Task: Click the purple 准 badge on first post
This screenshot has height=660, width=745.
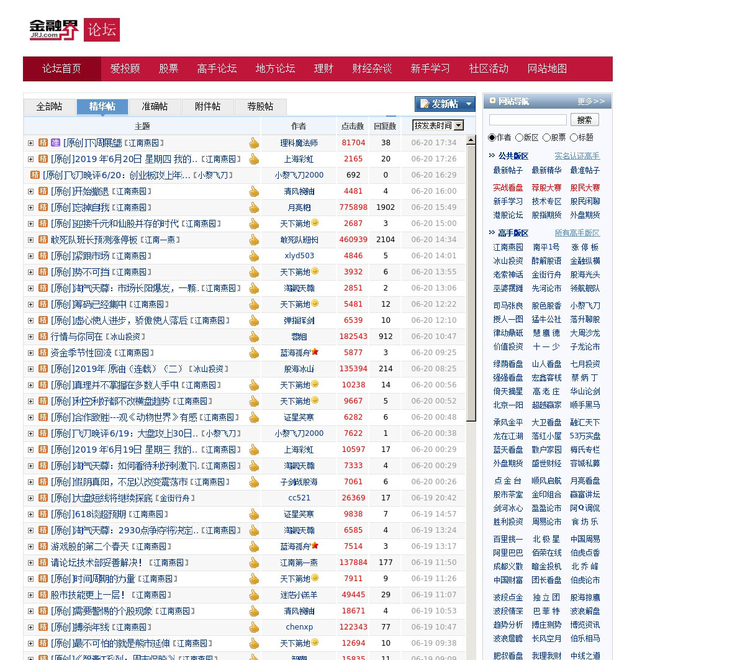Action: (x=56, y=143)
